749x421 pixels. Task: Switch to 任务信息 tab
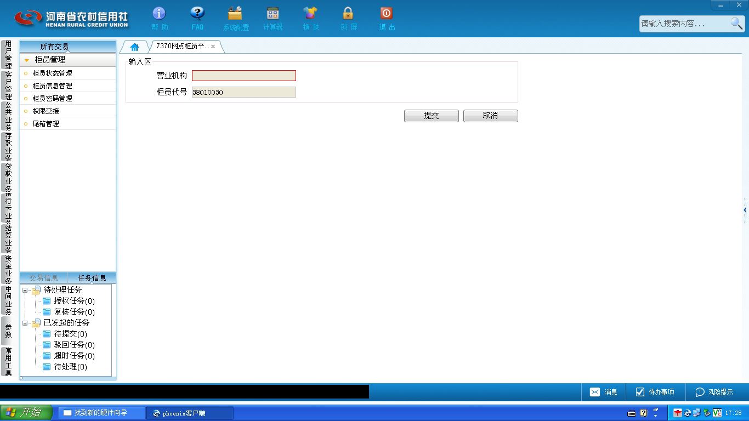coord(92,278)
